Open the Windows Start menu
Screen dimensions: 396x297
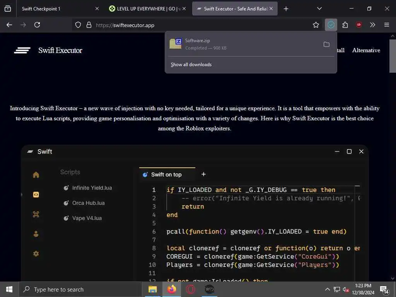click(9, 289)
